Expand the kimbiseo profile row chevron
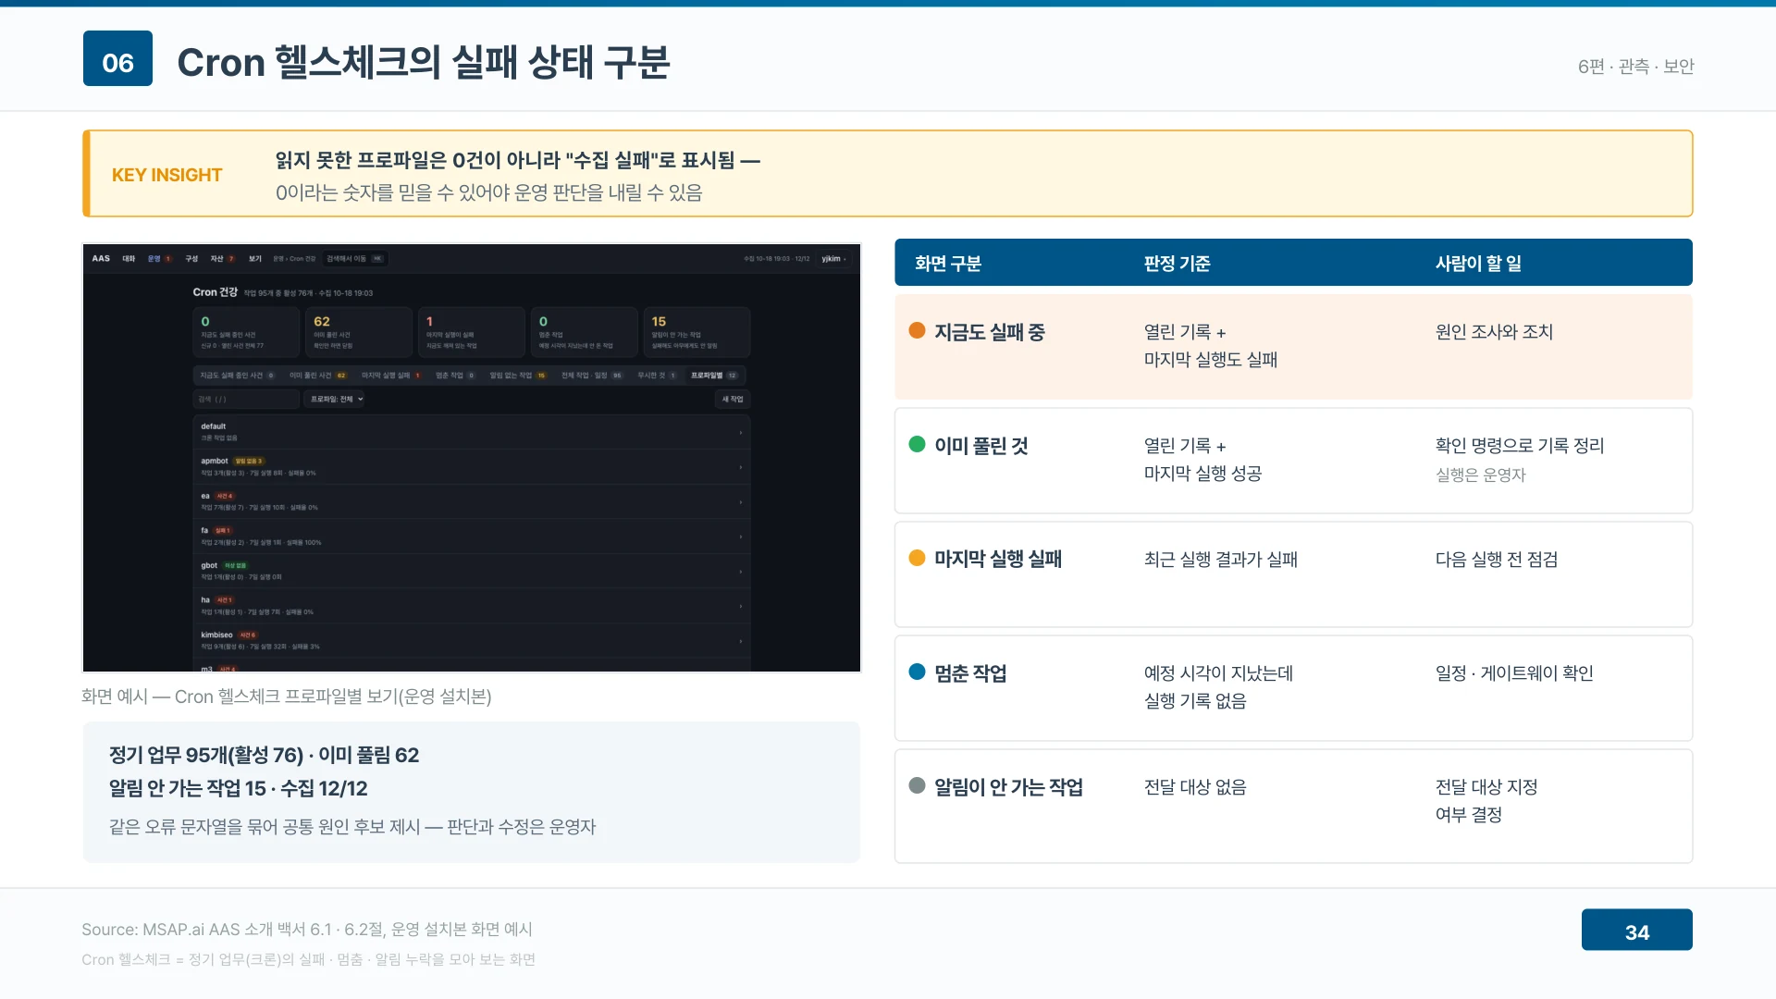1776x999 pixels. click(x=741, y=641)
